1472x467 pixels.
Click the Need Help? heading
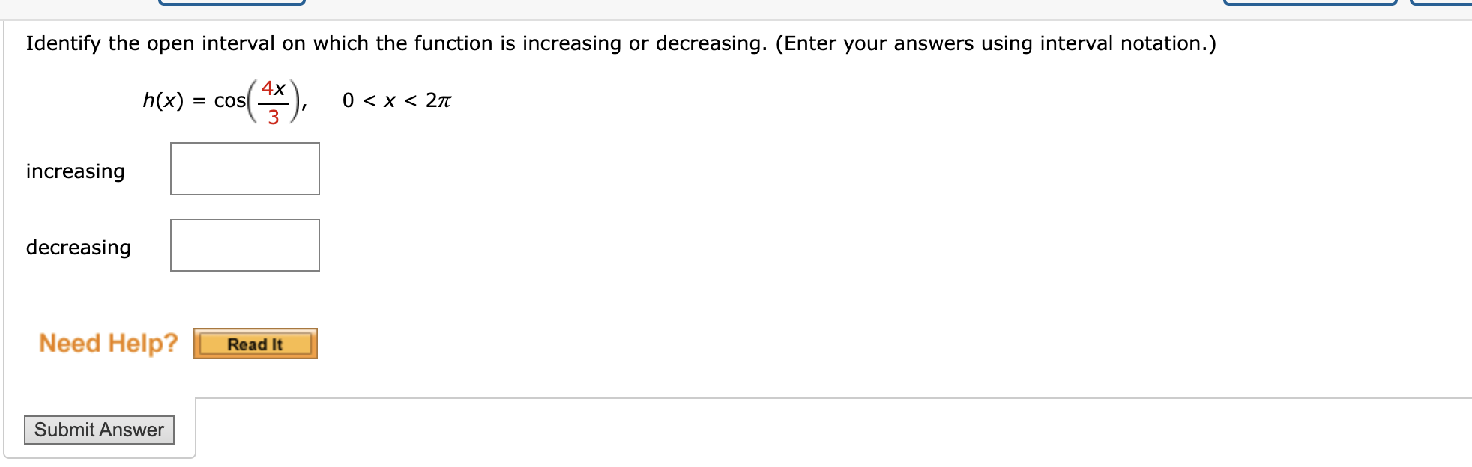108,343
